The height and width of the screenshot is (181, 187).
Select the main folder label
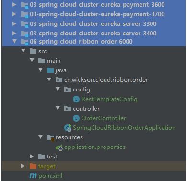point(54,61)
